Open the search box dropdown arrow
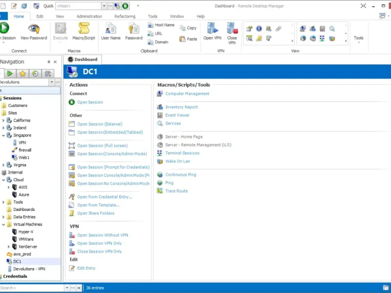391x293 pixels. coord(66,288)
